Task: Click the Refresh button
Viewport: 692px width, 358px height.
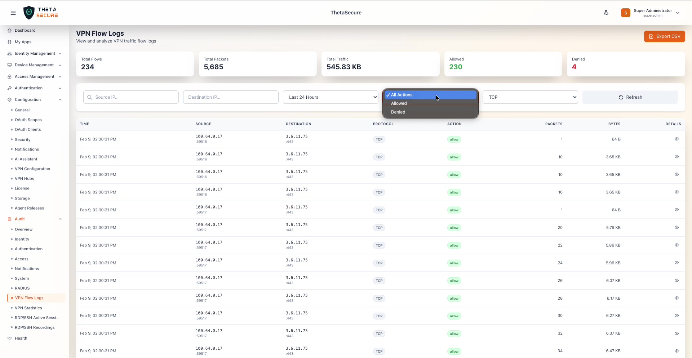Action: (630, 97)
